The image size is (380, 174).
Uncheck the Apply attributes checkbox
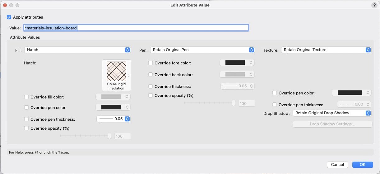(9, 17)
